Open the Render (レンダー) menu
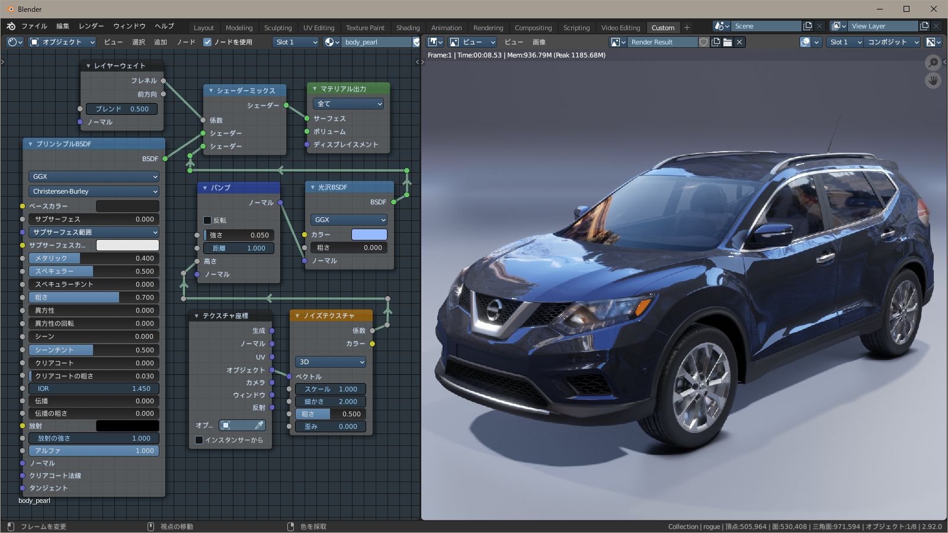The image size is (948, 533). click(91, 26)
